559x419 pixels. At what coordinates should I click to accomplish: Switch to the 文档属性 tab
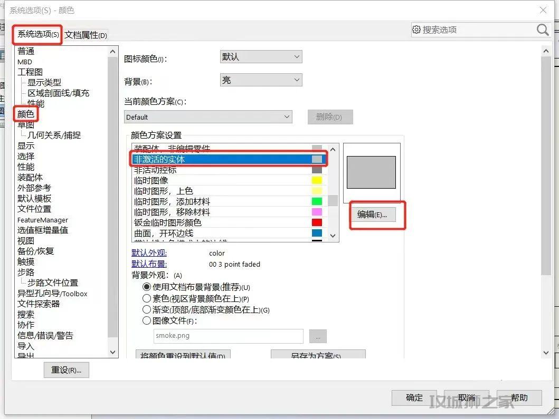click(86, 35)
